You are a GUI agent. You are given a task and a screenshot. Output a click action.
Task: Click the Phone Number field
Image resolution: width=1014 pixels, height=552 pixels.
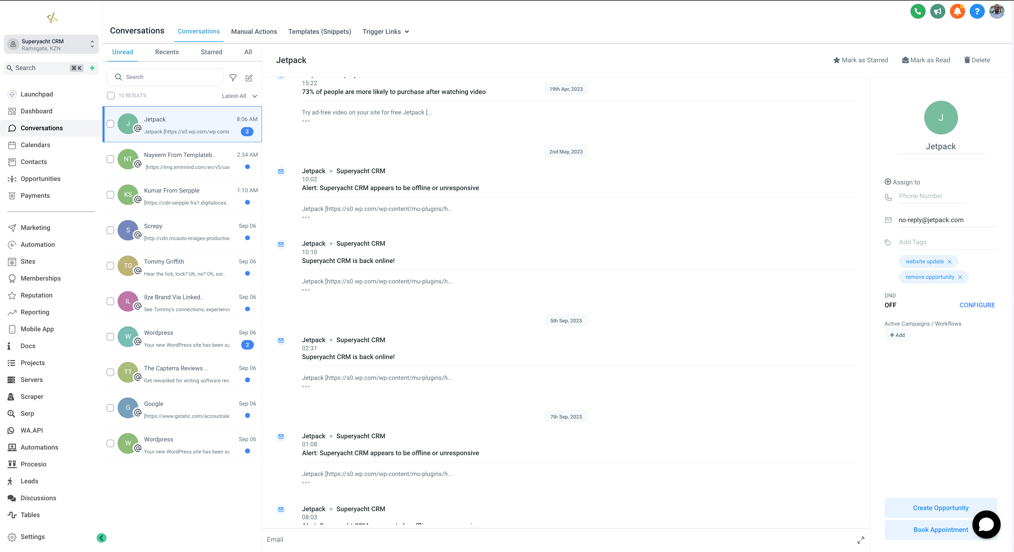coord(933,196)
